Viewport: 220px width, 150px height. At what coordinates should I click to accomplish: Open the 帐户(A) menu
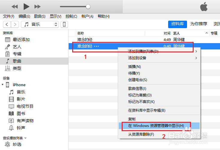click(87, 16)
